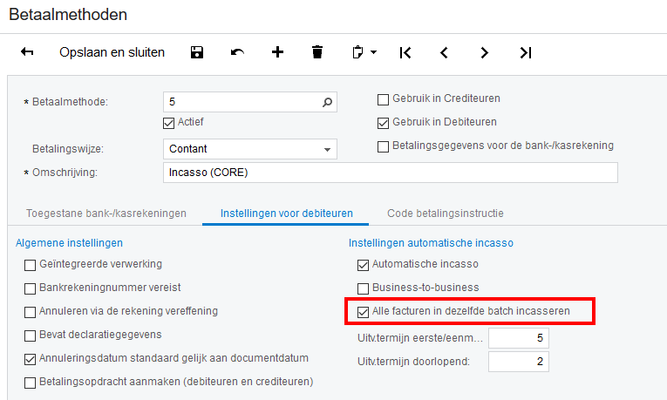Toggle the Actief checkbox
667x400 pixels.
(x=169, y=122)
